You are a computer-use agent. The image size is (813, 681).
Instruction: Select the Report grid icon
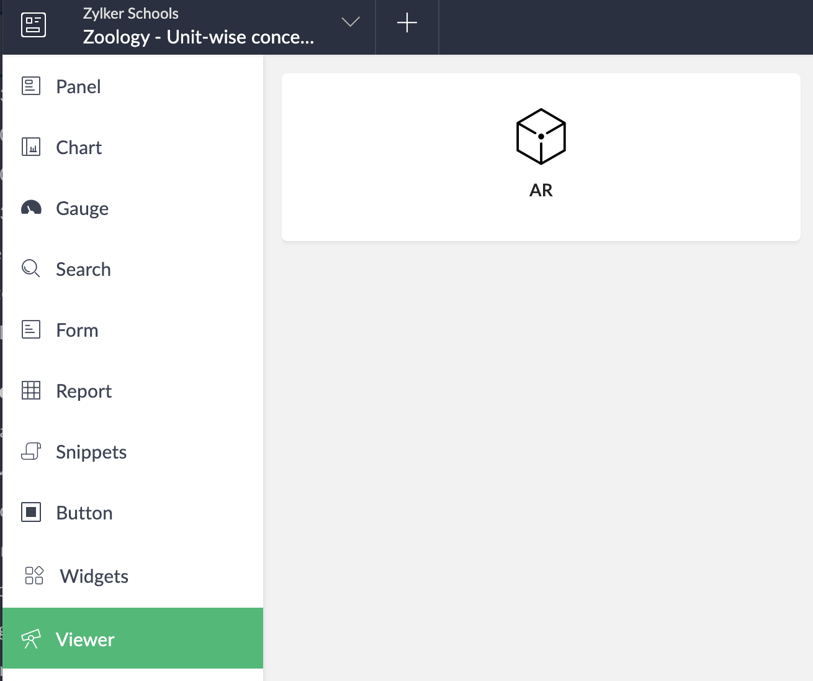point(31,390)
